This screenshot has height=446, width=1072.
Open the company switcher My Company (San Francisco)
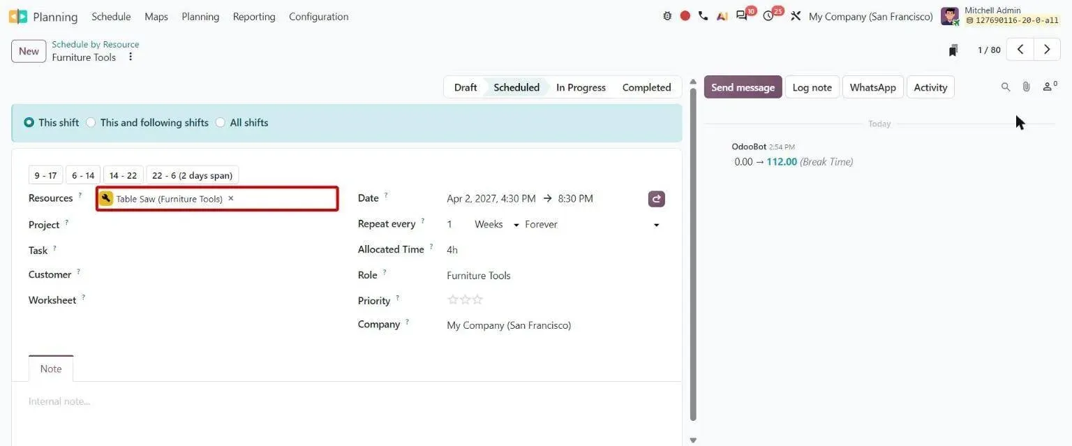pyautogui.click(x=870, y=16)
